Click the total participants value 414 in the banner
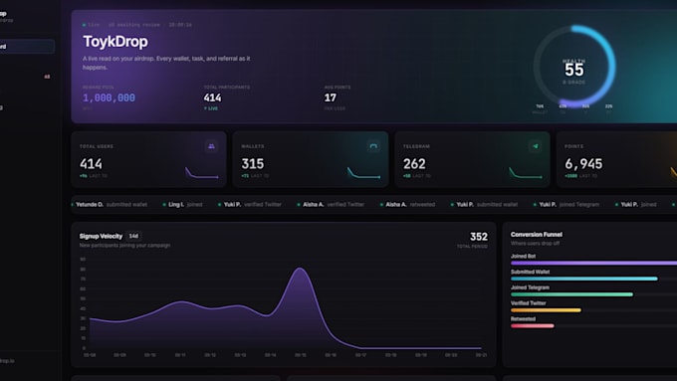 (x=212, y=97)
